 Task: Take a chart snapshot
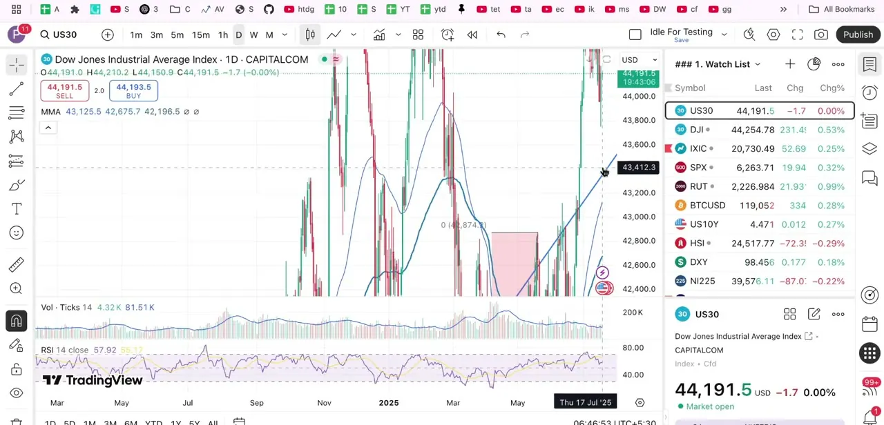pos(821,34)
